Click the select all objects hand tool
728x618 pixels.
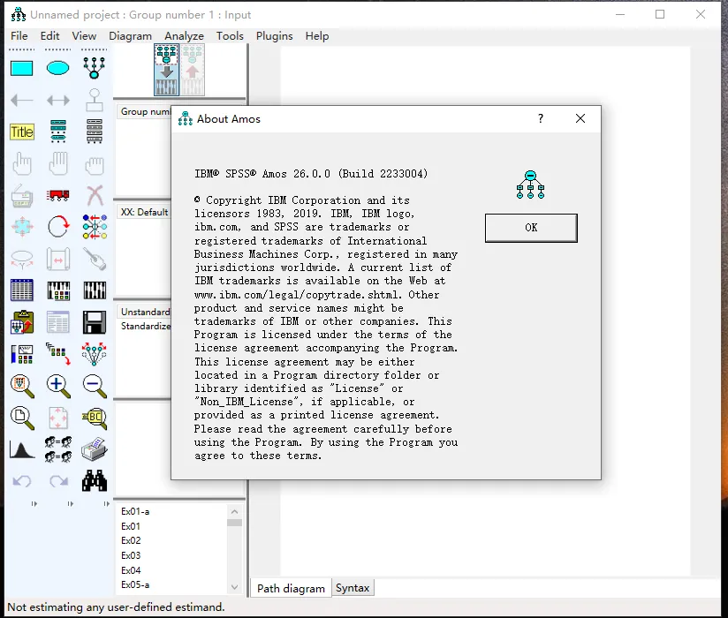pyautogui.click(x=58, y=163)
